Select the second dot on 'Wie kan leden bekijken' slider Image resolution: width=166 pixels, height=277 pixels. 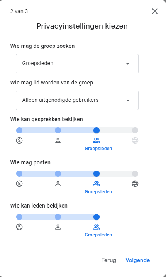[x=58, y=217]
